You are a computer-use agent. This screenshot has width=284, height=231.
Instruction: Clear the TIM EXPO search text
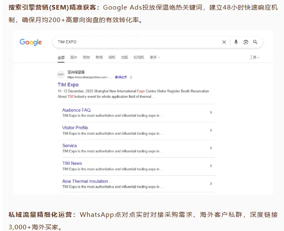224,42
